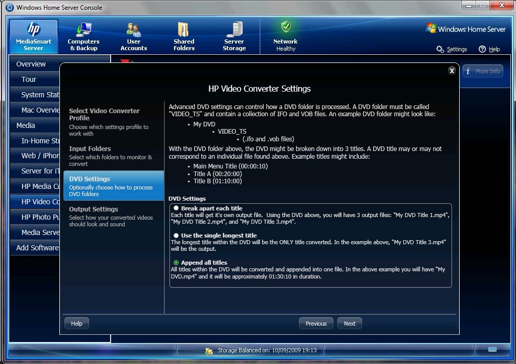The image size is (516, 364).
Task: Open Shared Folders section
Action: [x=184, y=36]
